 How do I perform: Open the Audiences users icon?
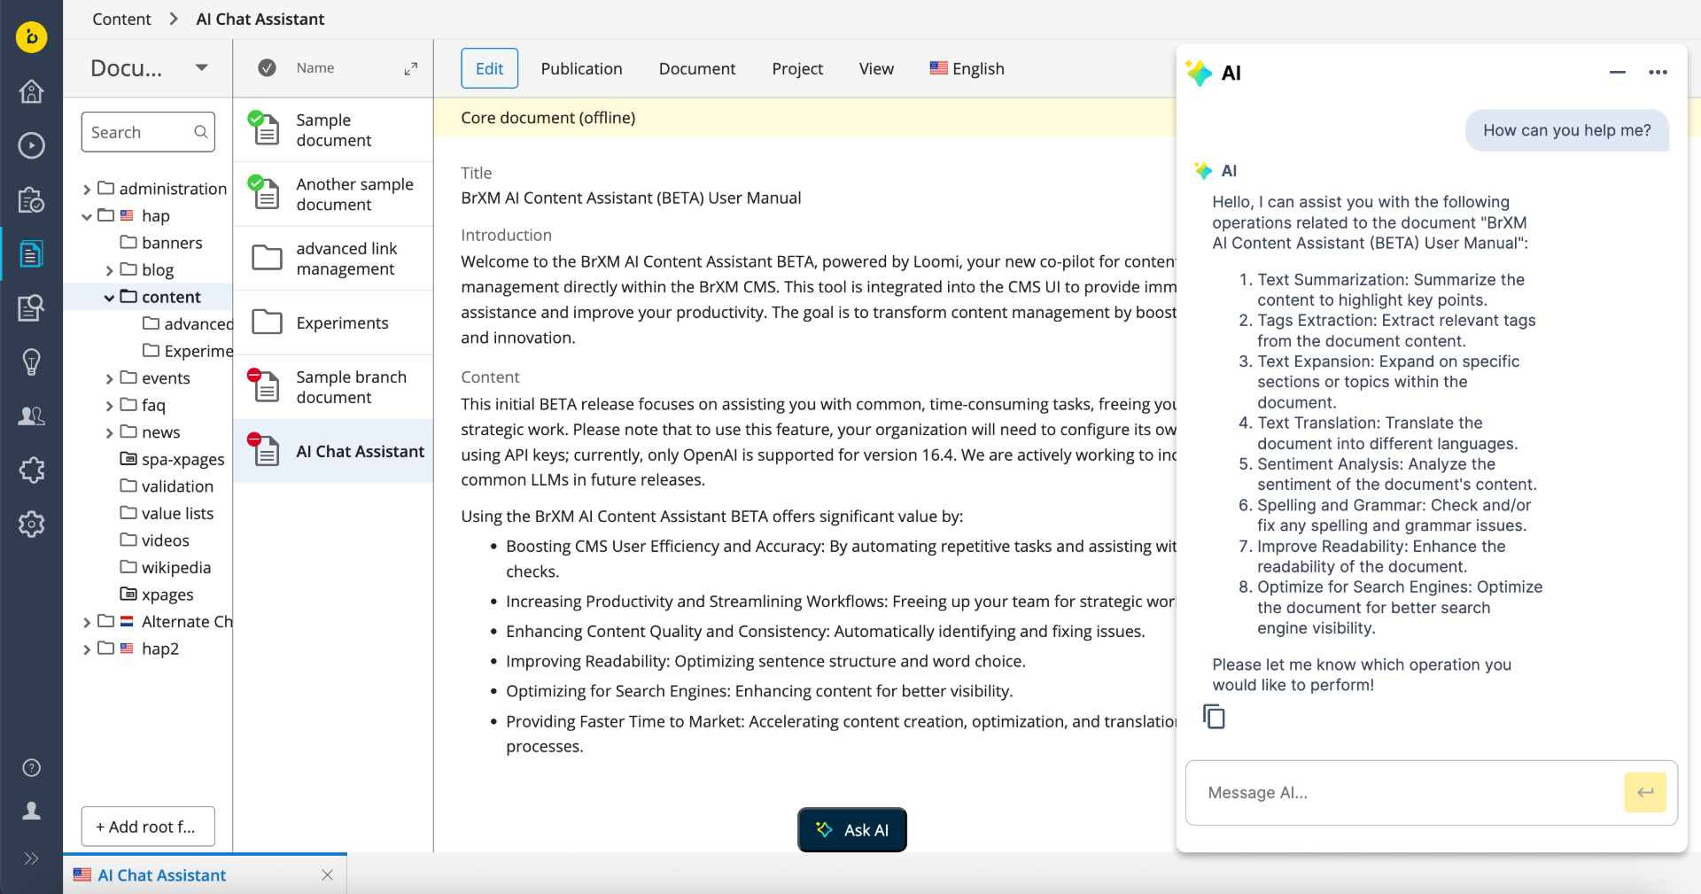pyautogui.click(x=32, y=416)
